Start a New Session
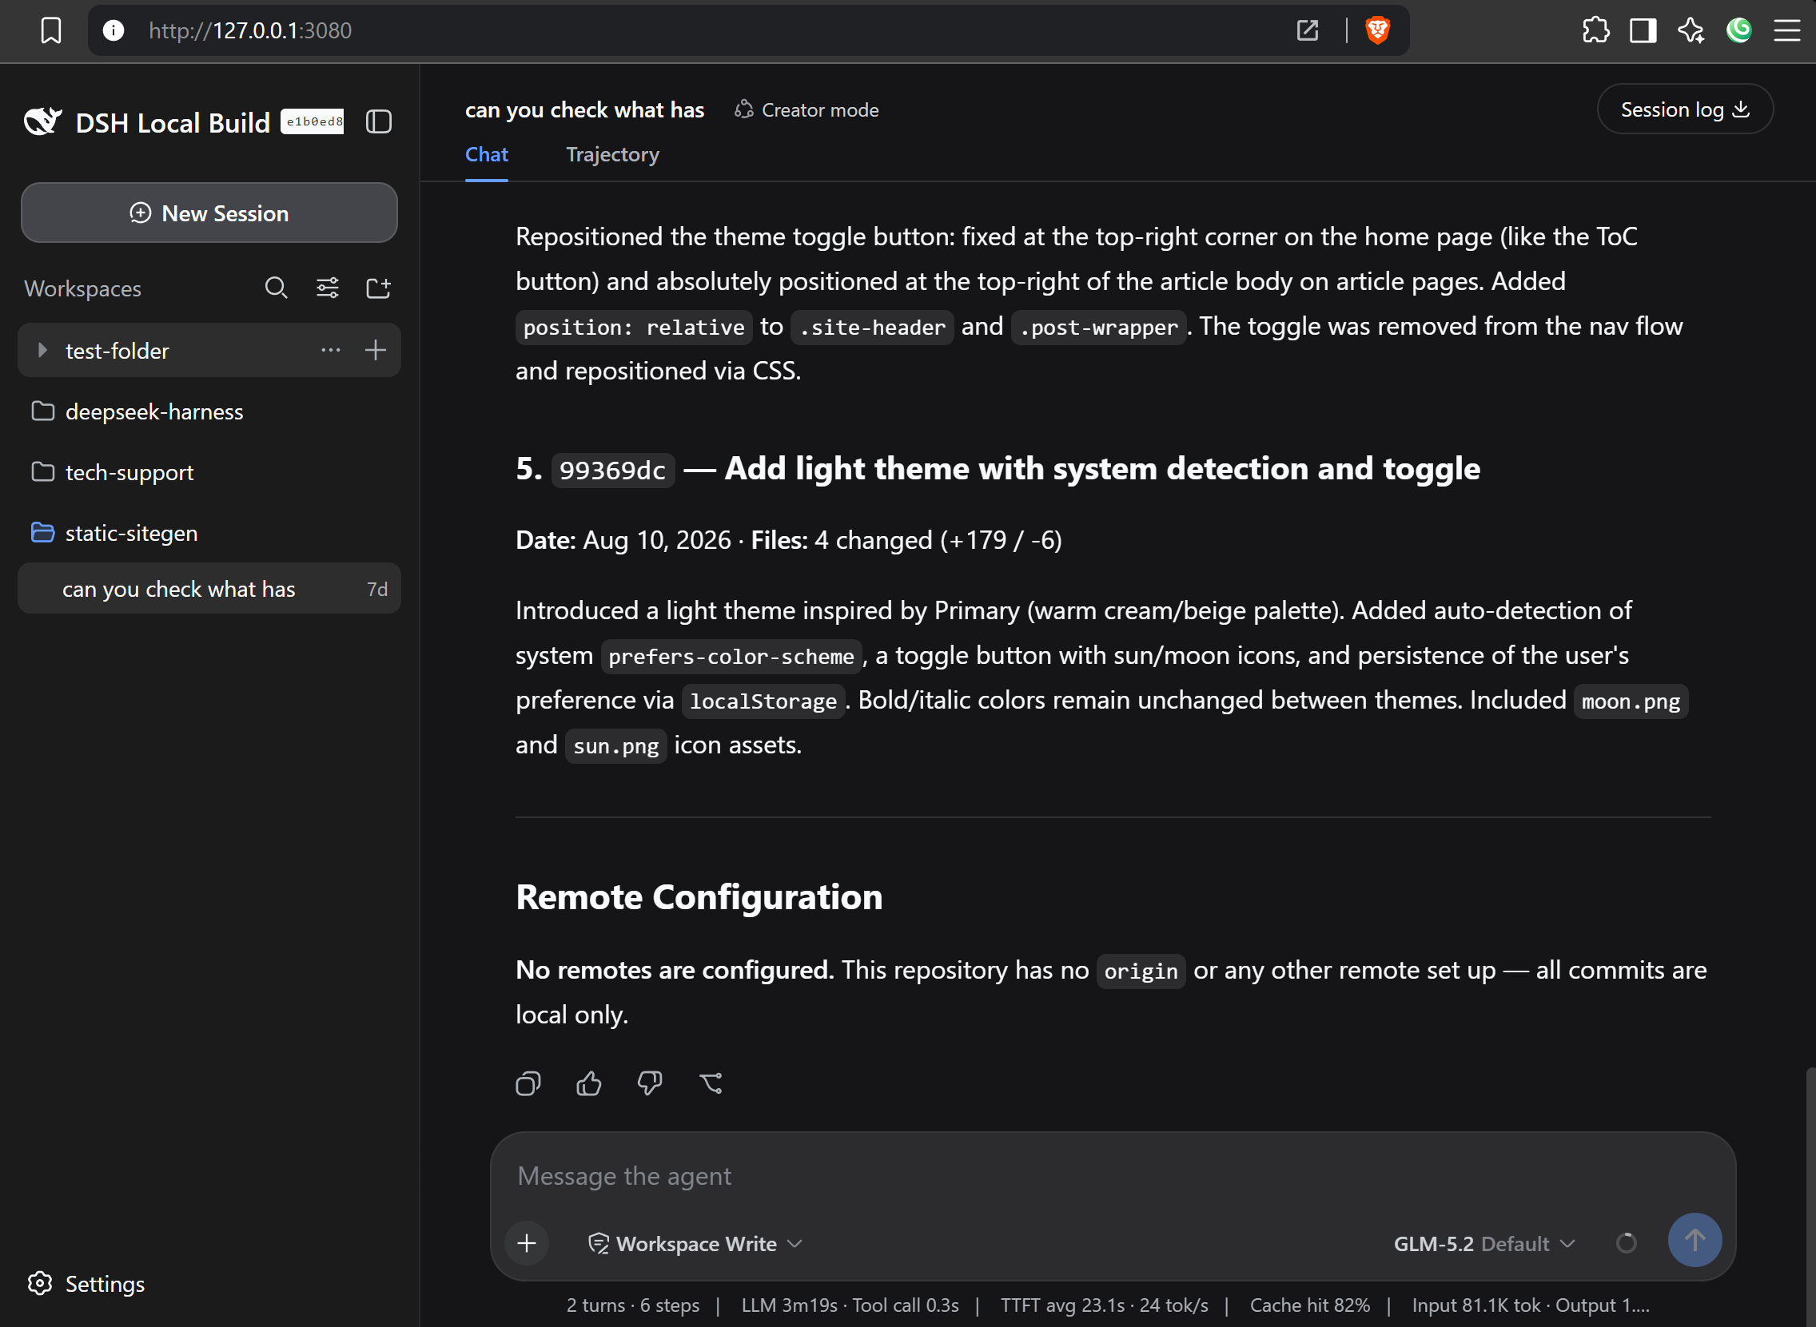The width and height of the screenshot is (1816, 1327). [x=209, y=213]
